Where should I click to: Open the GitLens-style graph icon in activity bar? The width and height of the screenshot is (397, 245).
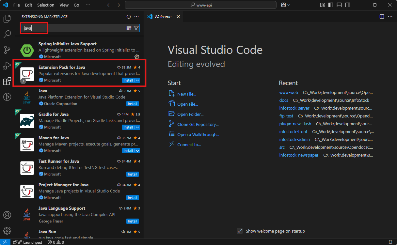pos(7,97)
